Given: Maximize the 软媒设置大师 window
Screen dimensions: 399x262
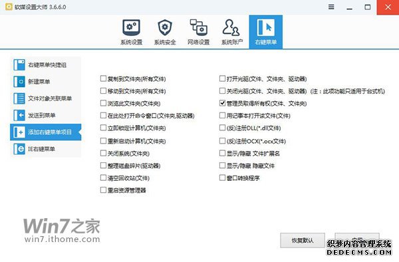Looking at the screenshot, I should (x=368, y=7).
